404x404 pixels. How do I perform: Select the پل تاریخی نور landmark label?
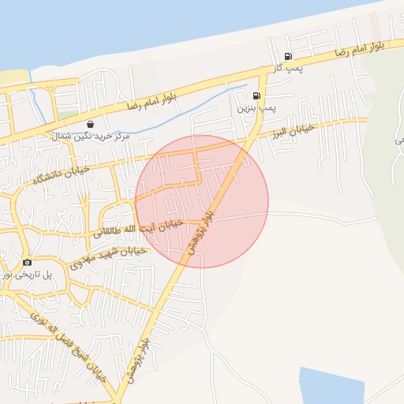coord(27,275)
